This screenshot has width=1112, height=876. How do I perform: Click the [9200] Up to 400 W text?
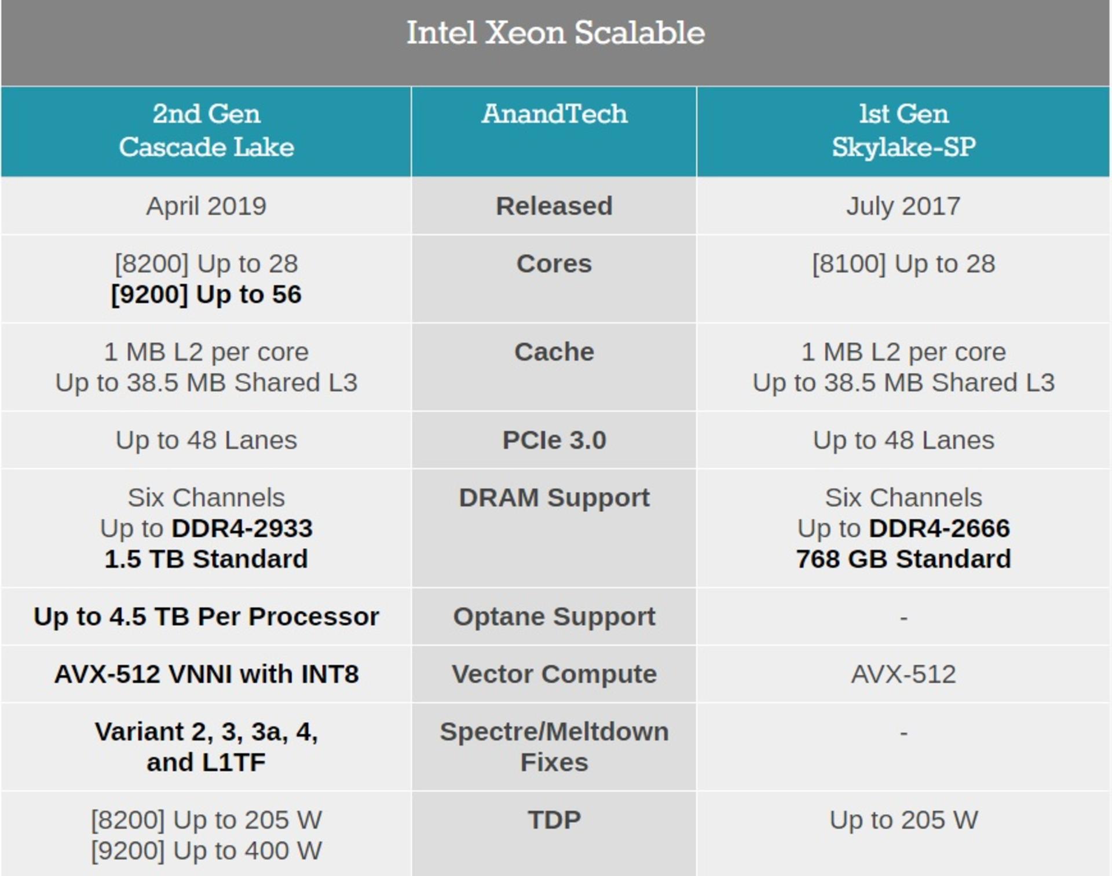pos(206,851)
